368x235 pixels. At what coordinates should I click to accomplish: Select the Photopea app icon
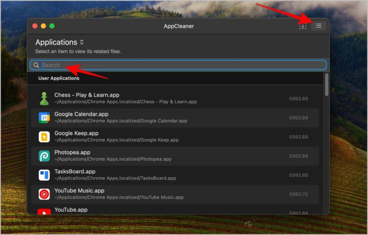(44, 156)
